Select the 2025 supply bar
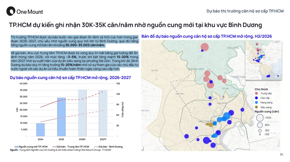This screenshot has width=290, height=162. [x=61, y=117]
